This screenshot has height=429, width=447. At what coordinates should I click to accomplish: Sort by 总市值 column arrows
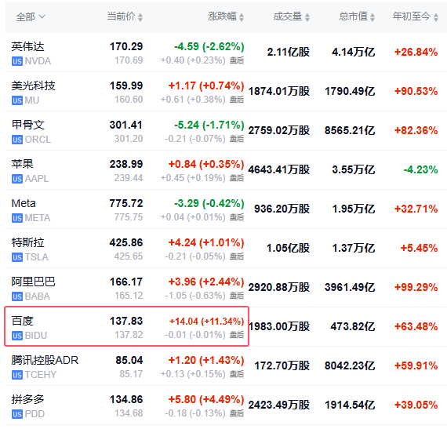372,16
